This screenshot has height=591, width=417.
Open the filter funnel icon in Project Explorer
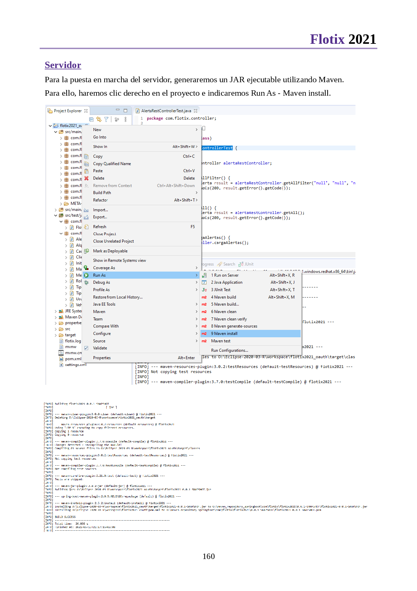pyautogui.click(x=106, y=119)
